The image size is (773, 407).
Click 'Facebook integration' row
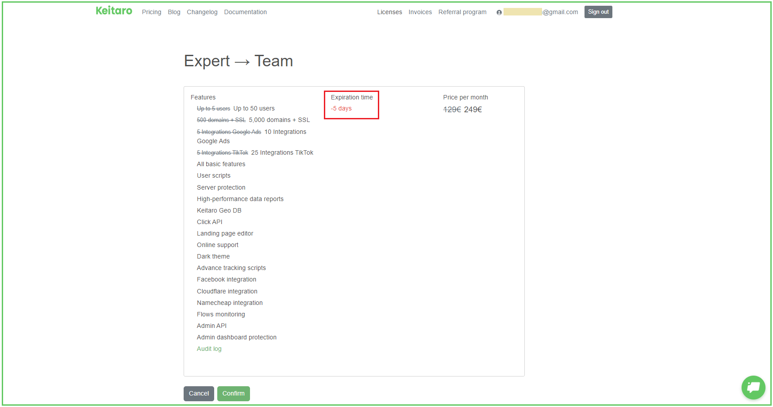[x=227, y=279]
